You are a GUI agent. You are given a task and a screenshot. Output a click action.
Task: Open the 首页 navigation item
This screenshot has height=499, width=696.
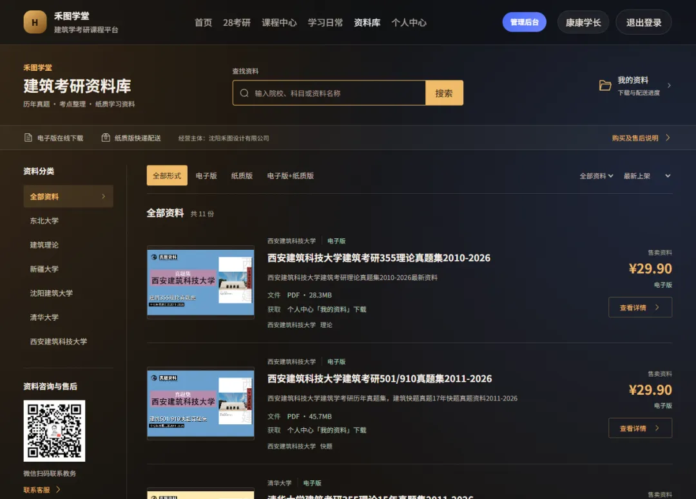[x=203, y=23]
